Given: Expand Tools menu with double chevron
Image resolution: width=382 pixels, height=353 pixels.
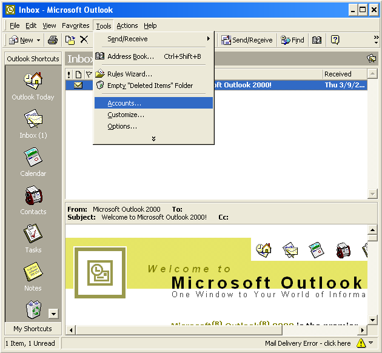Looking at the screenshot, I should (x=153, y=139).
